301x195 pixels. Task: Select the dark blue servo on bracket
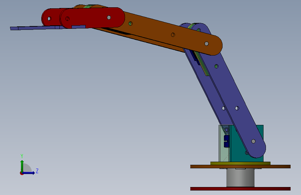227,141
